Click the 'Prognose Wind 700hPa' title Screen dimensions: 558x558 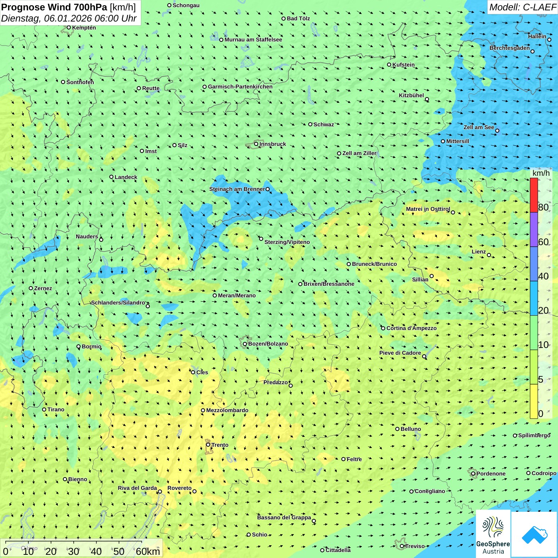click(x=54, y=7)
